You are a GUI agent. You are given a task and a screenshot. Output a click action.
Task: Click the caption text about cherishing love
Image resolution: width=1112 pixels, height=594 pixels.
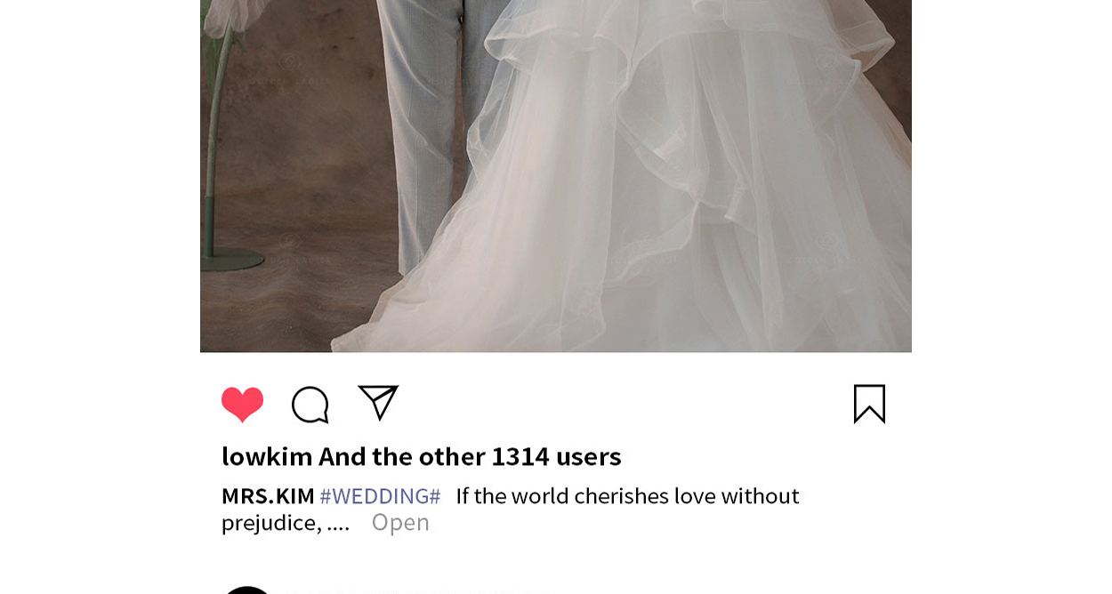627,496
